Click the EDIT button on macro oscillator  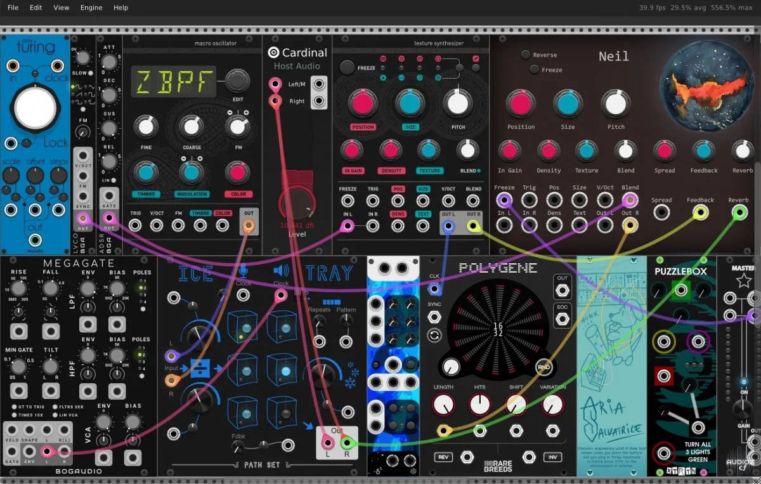[x=238, y=80]
